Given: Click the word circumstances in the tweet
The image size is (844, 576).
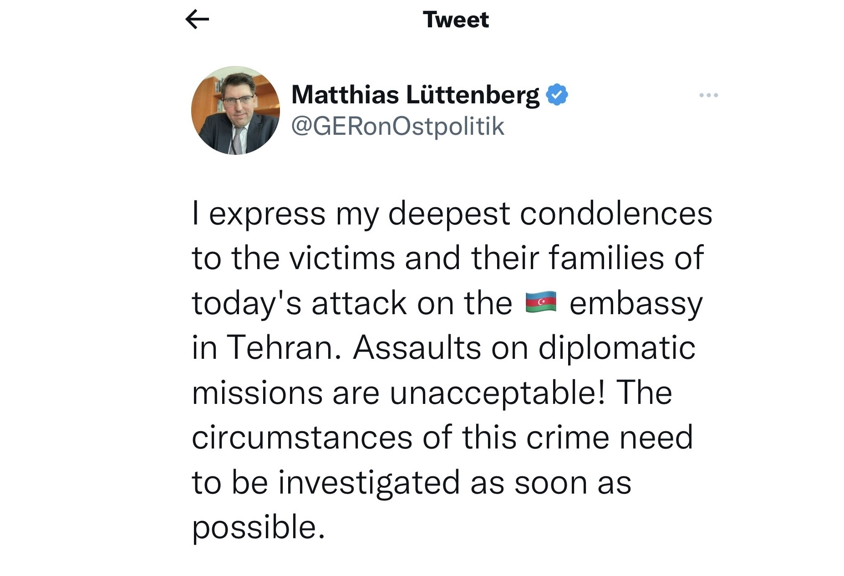Looking at the screenshot, I should coord(302,437).
